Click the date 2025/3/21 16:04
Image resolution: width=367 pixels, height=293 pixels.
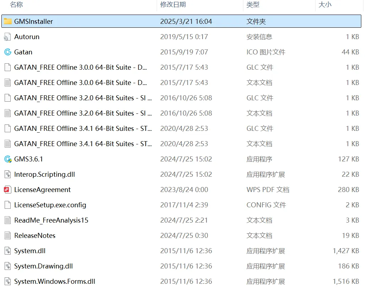pyautogui.click(x=186, y=21)
